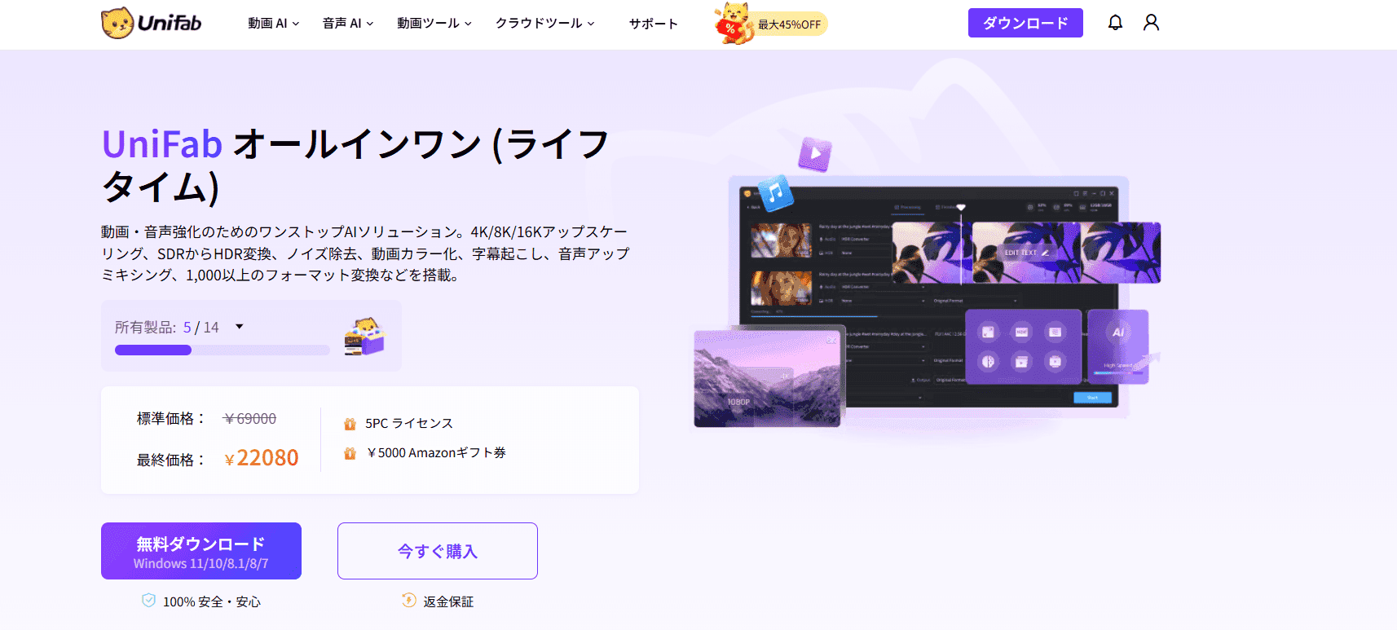Click the gift box product icon
This screenshot has height=630, width=1397.
click(x=364, y=336)
